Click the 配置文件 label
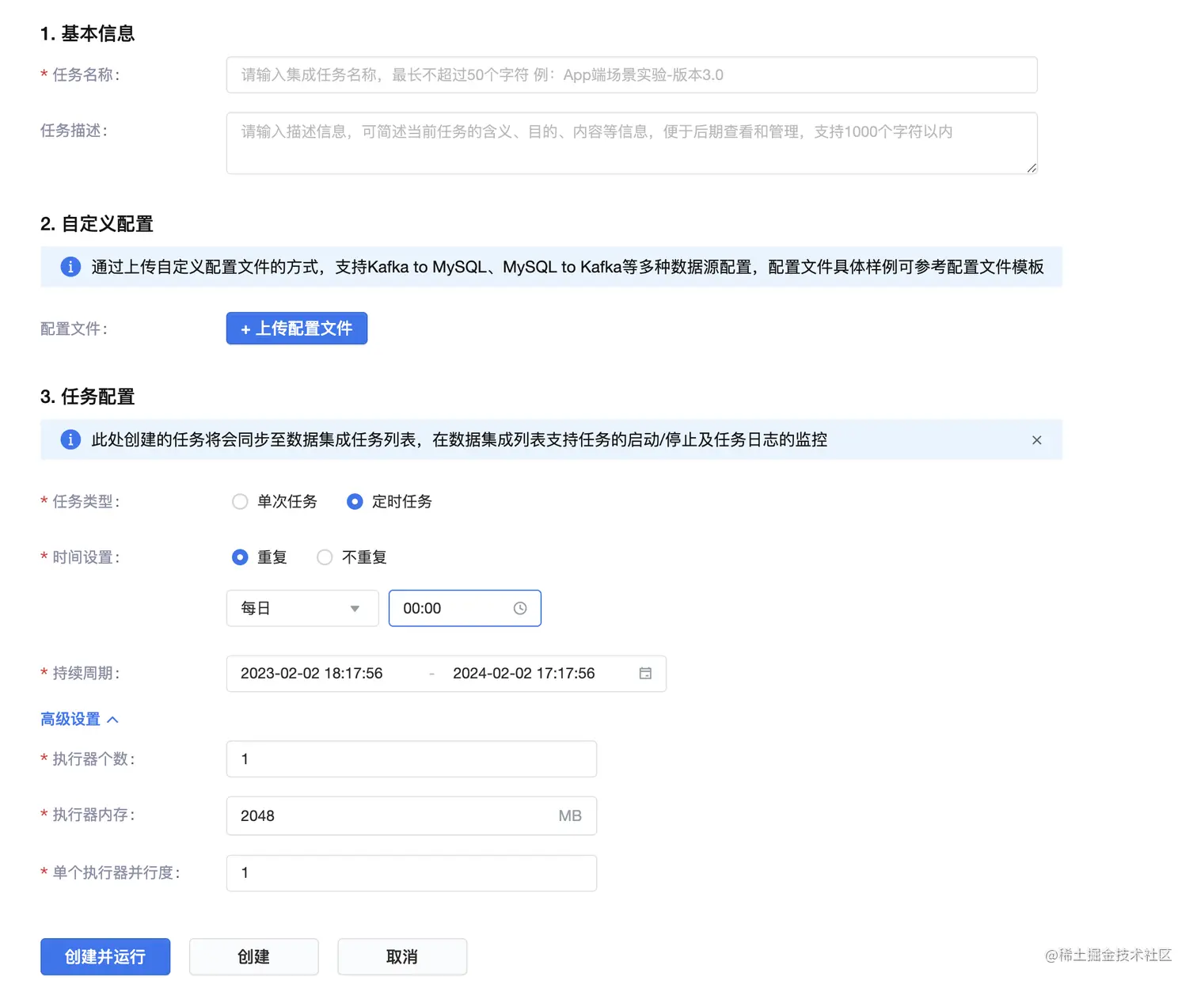This screenshot has height=988, width=1197. coord(74,329)
